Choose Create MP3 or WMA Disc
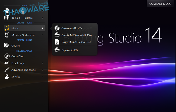This screenshot has width=176, height=112. (77, 35)
